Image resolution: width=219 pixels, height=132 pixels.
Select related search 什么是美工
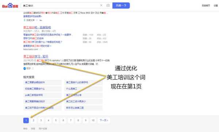(x=83, y=89)
